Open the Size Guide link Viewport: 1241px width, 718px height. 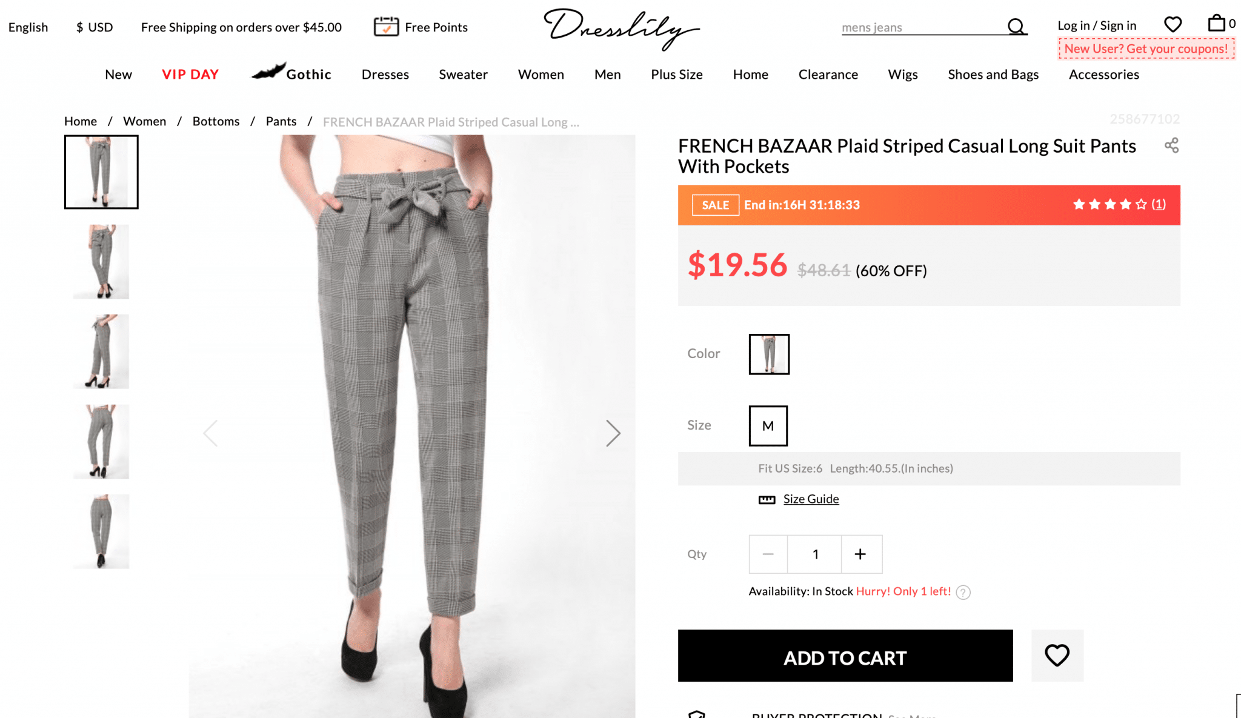tap(811, 499)
